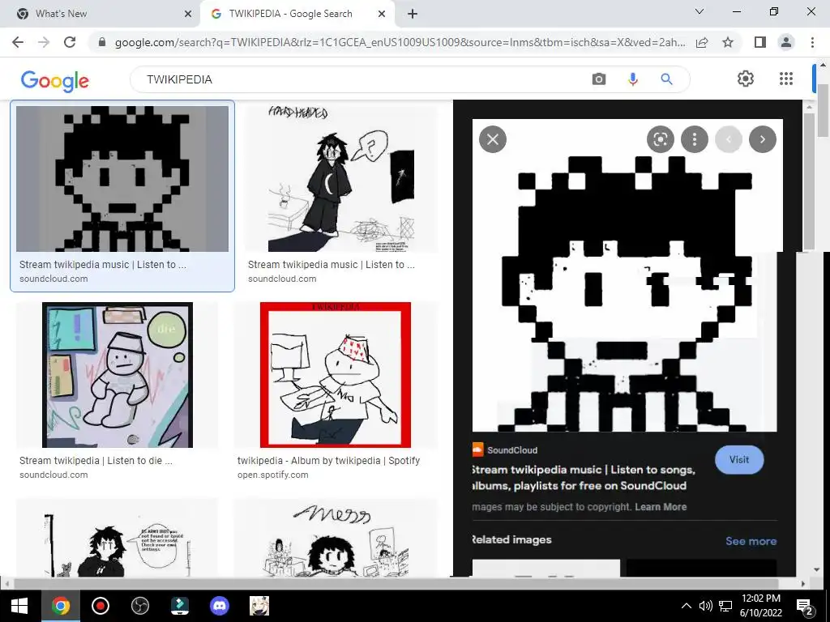The height and width of the screenshot is (622, 830).
Task: Click Stream twikipedia Listen to die caption
Action: pyautogui.click(x=96, y=461)
